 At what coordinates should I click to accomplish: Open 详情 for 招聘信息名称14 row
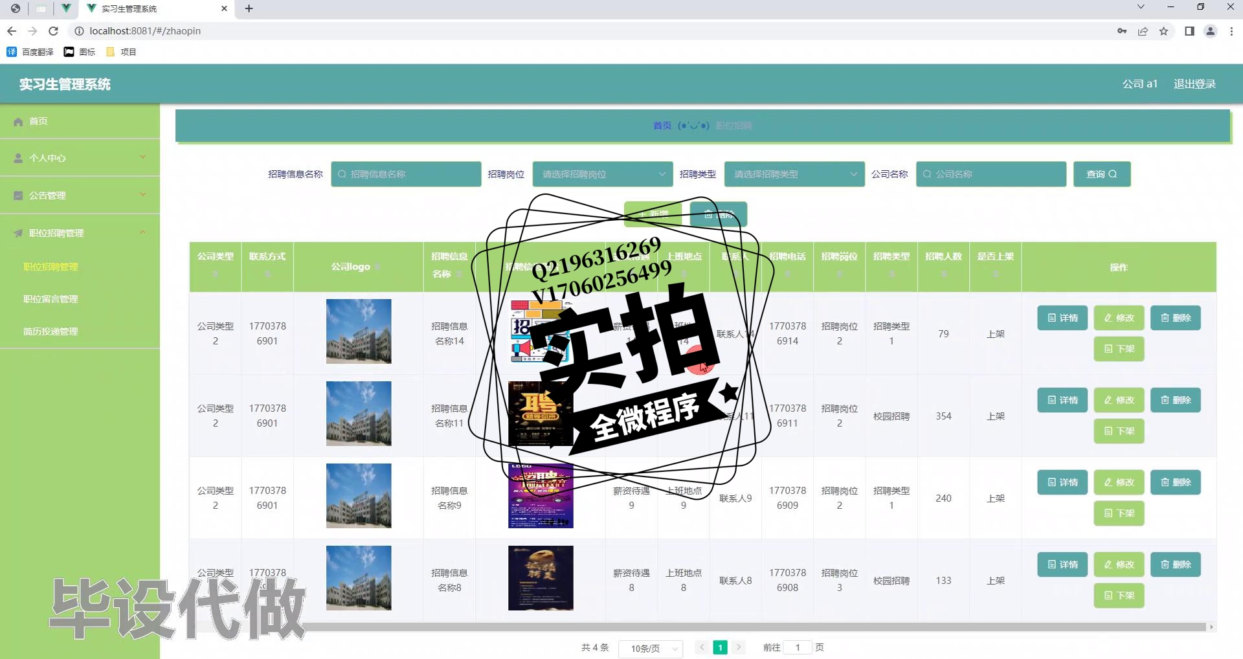pos(1062,318)
